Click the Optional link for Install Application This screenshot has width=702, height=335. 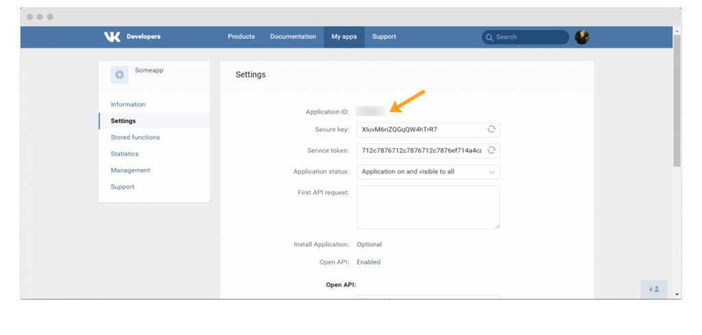click(369, 245)
